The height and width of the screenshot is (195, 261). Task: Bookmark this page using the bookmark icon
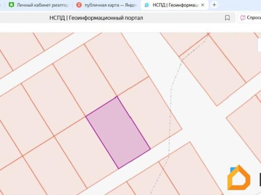pyautogui.click(x=228, y=18)
